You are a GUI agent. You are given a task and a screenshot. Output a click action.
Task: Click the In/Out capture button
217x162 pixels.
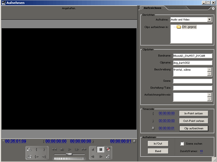pos(158,143)
